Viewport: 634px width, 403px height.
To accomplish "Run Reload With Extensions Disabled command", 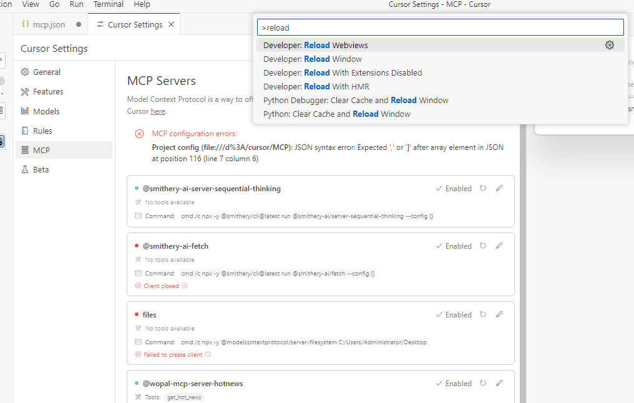I will pos(441,72).
